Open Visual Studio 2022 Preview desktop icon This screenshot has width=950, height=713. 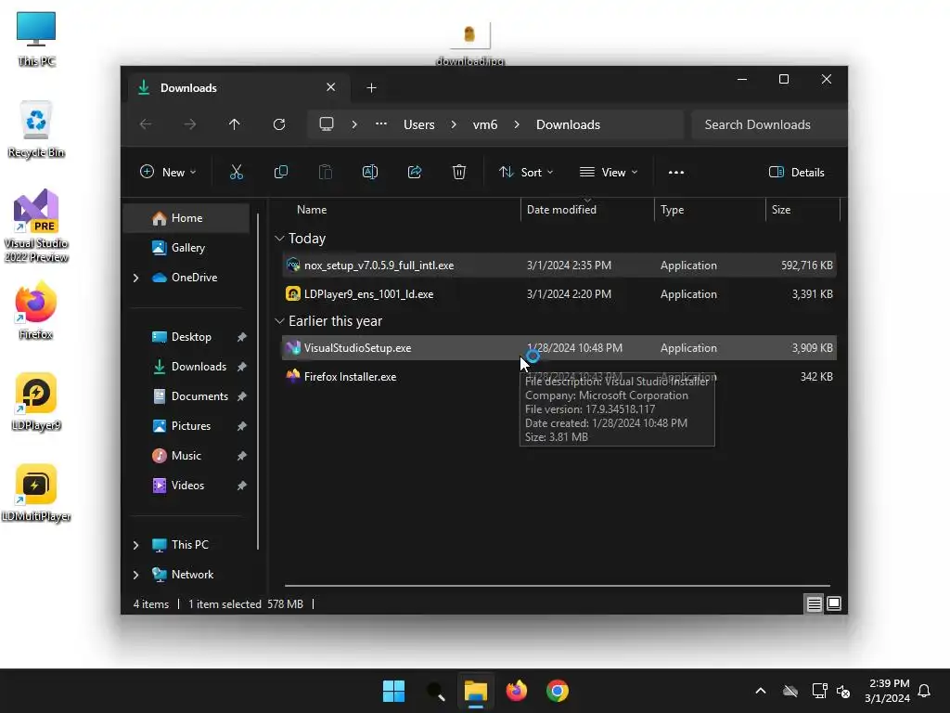pos(36,226)
